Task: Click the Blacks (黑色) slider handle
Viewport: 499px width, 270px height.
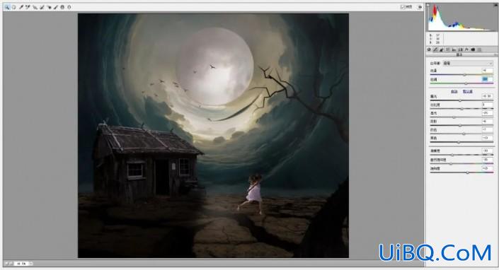Action: [x=459, y=142]
